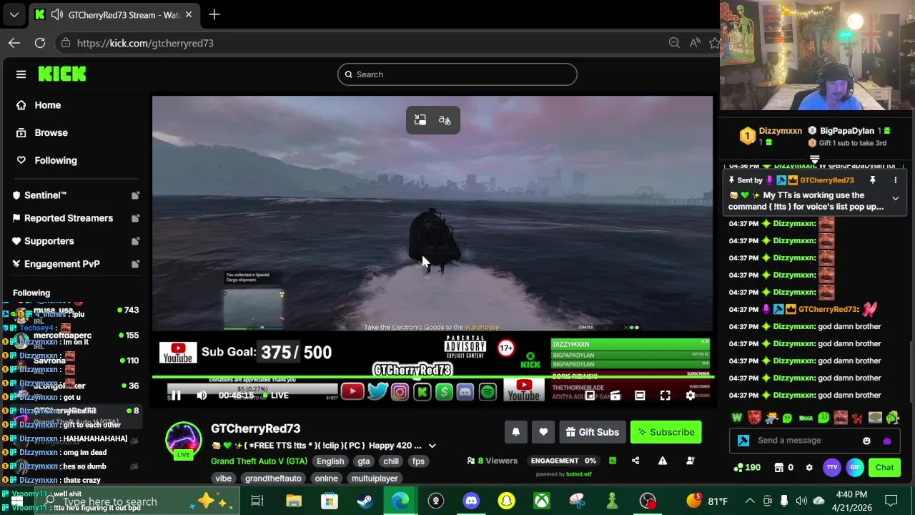Open GIF picker button

click(855, 468)
